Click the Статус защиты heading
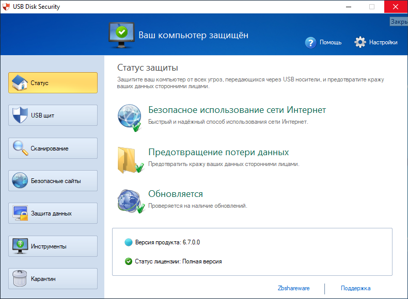Screen dimensions: 408x299 (148, 68)
